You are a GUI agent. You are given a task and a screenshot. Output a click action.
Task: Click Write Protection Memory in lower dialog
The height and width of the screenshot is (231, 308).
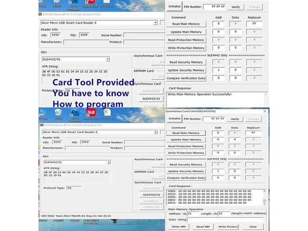point(186,153)
